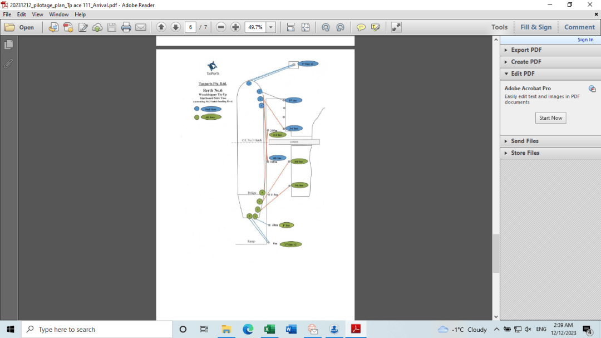Open the zoom percentage dropdown arrow

coord(270,27)
